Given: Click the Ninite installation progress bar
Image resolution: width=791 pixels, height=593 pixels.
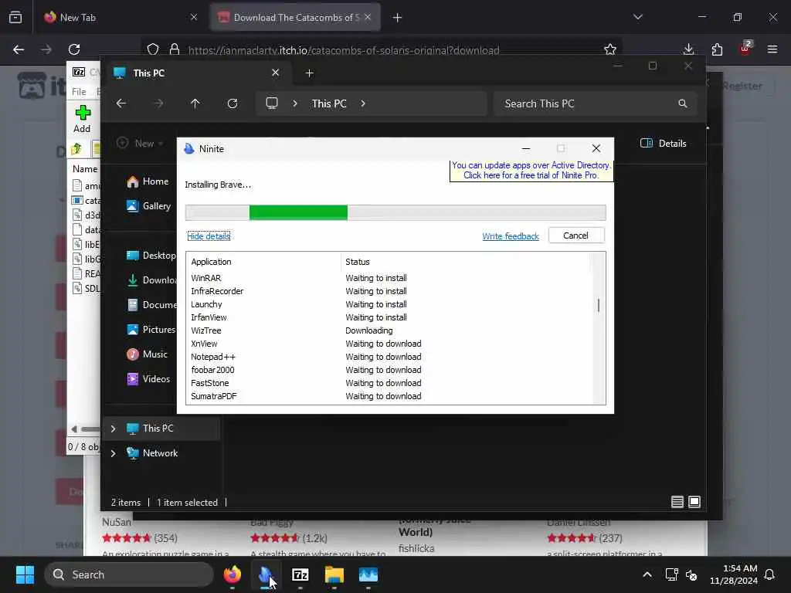Looking at the screenshot, I should [x=395, y=212].
